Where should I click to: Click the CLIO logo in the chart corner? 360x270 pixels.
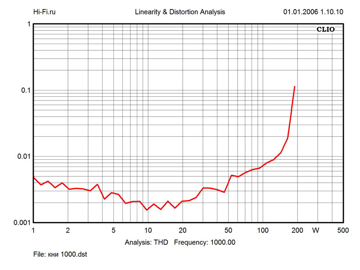tap(329, 30)
